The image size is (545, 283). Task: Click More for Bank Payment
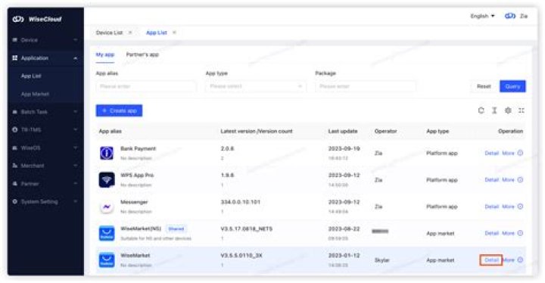pyautogui.click(x=508, y=153)
